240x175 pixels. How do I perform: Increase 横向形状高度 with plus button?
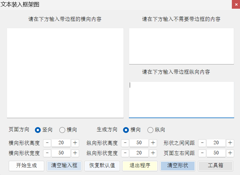tap(75, 143)
